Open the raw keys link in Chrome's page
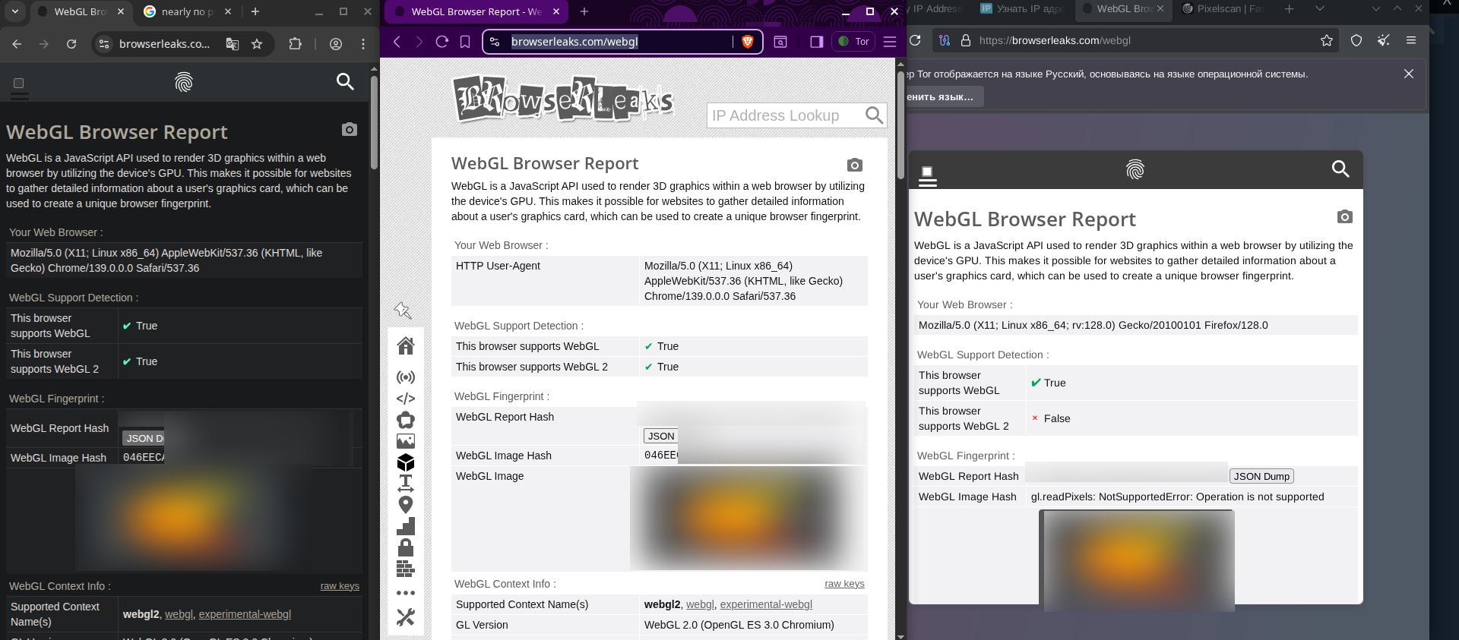 (340, 586)
